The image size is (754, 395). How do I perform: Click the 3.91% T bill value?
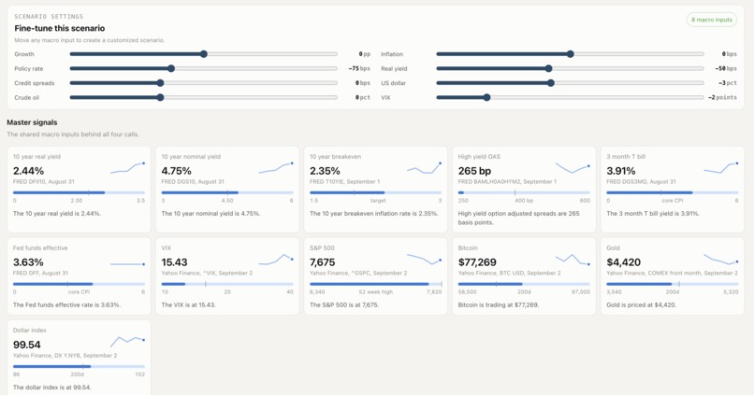click(621, 171)
